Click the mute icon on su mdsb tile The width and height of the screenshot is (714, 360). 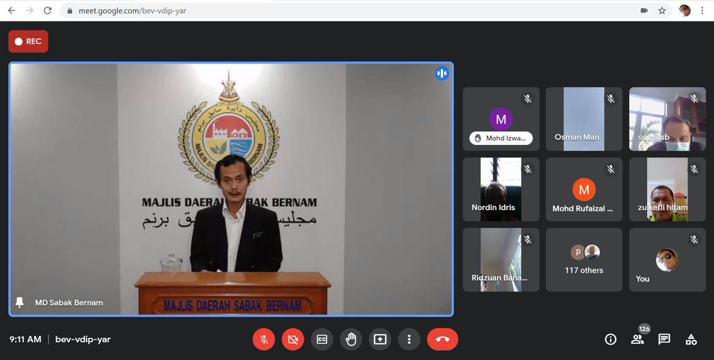694,99
